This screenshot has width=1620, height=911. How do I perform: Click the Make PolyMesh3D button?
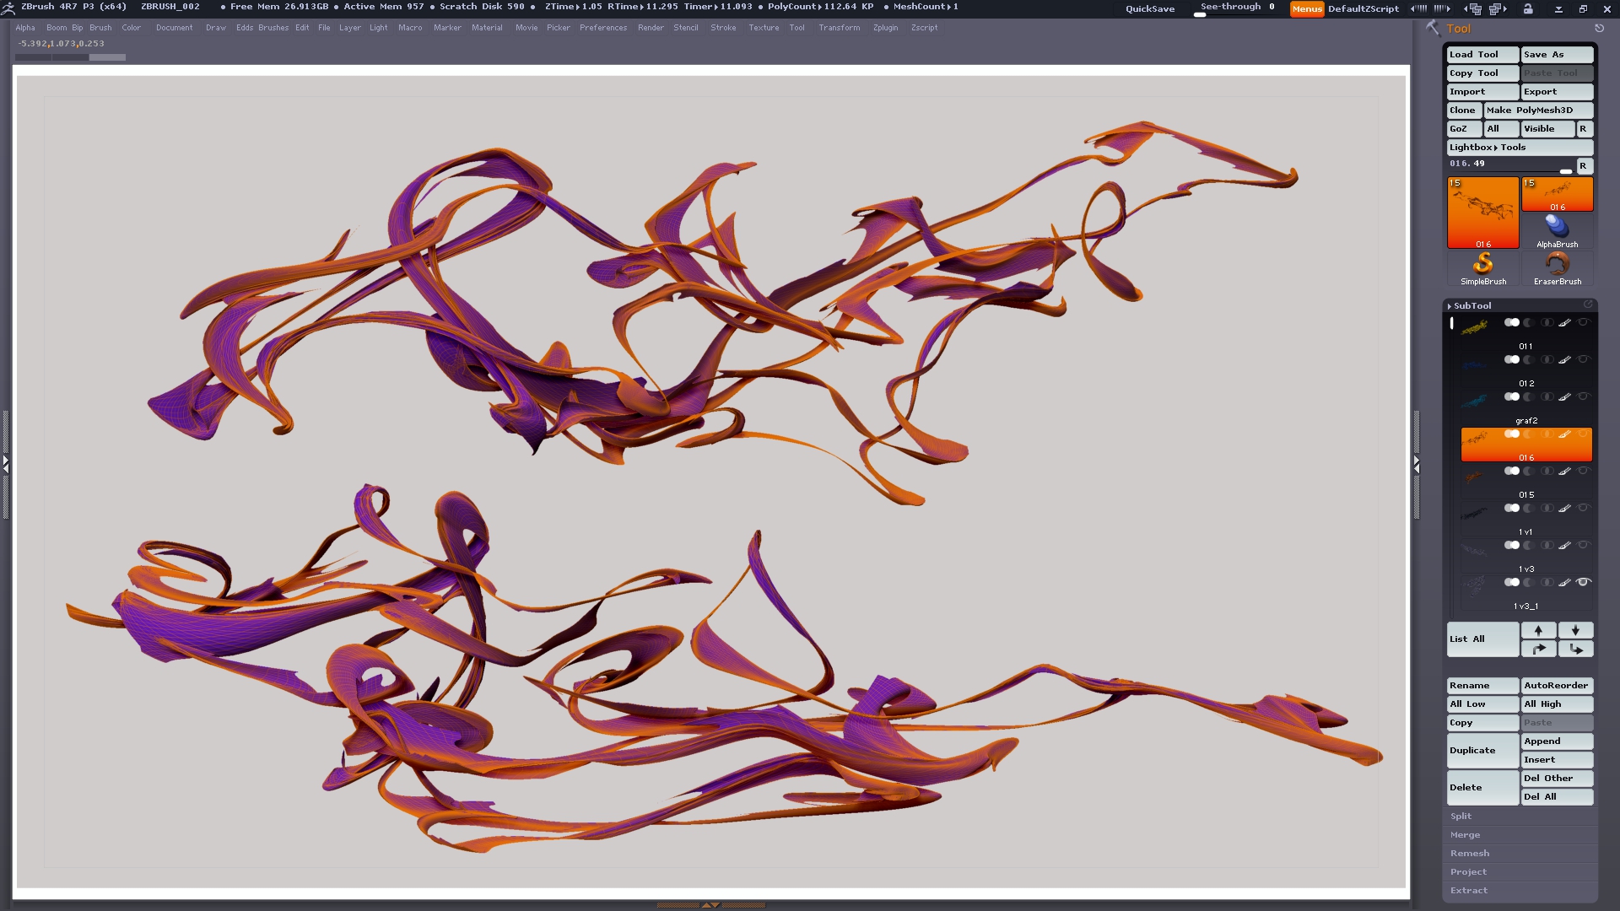coord(1537,110)
